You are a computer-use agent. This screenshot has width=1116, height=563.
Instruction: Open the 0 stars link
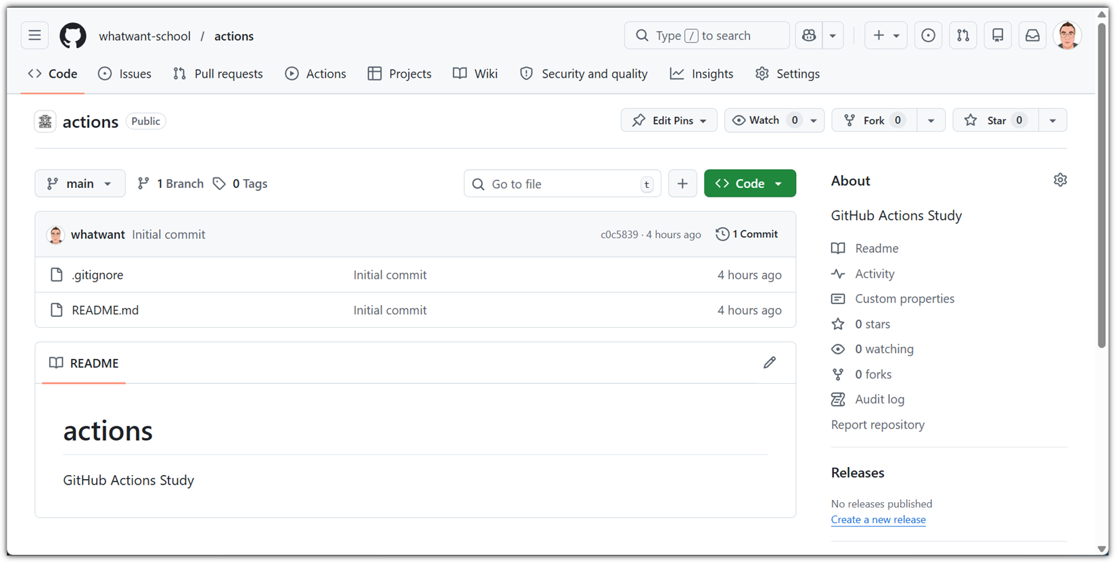pyautogui.click(x=861, y=324)
